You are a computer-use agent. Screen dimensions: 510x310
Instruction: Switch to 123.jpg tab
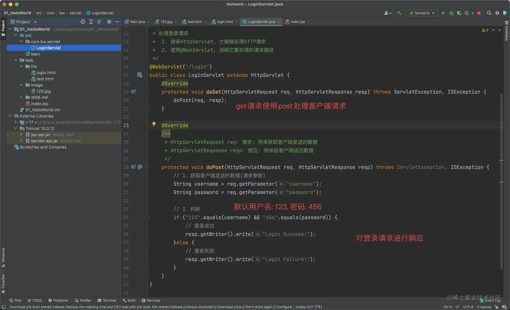point(166,22)
